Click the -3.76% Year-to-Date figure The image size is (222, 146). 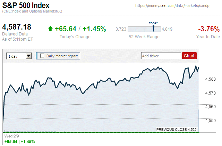coord(208,29)
